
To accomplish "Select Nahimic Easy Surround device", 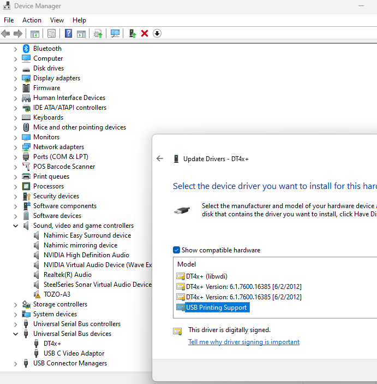I will point(87,235).
